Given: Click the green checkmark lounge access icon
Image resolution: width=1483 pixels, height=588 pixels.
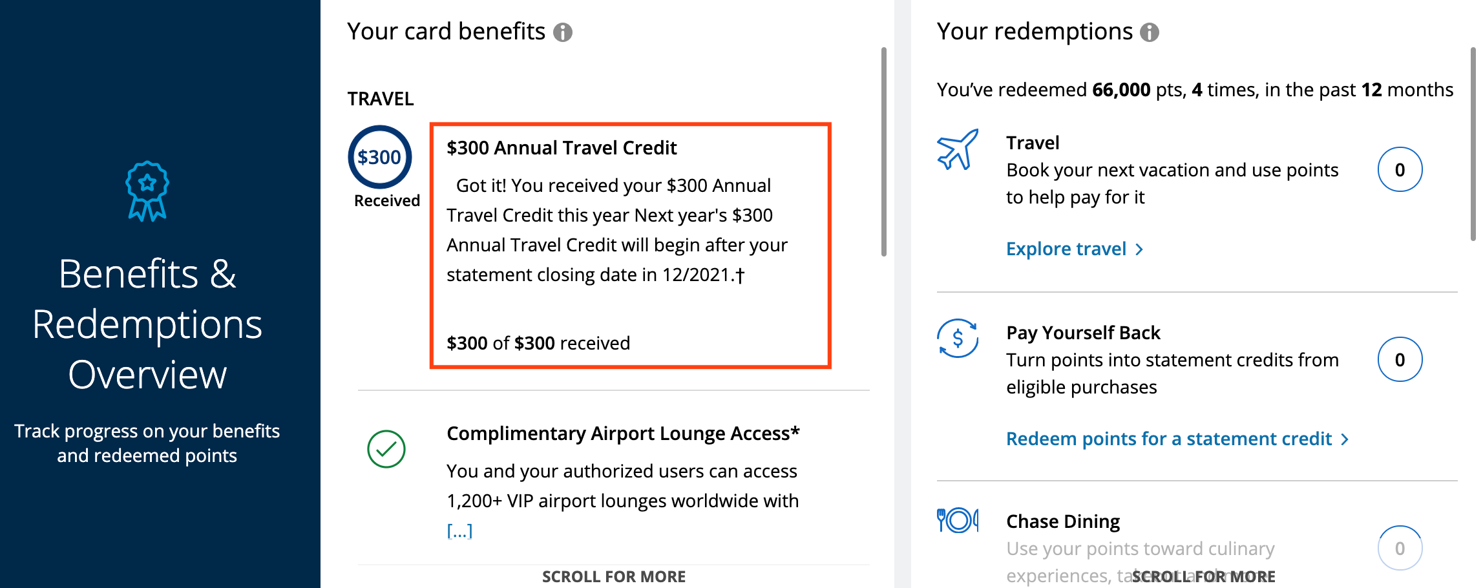Looking at the screenshot, I should (386, 449).
